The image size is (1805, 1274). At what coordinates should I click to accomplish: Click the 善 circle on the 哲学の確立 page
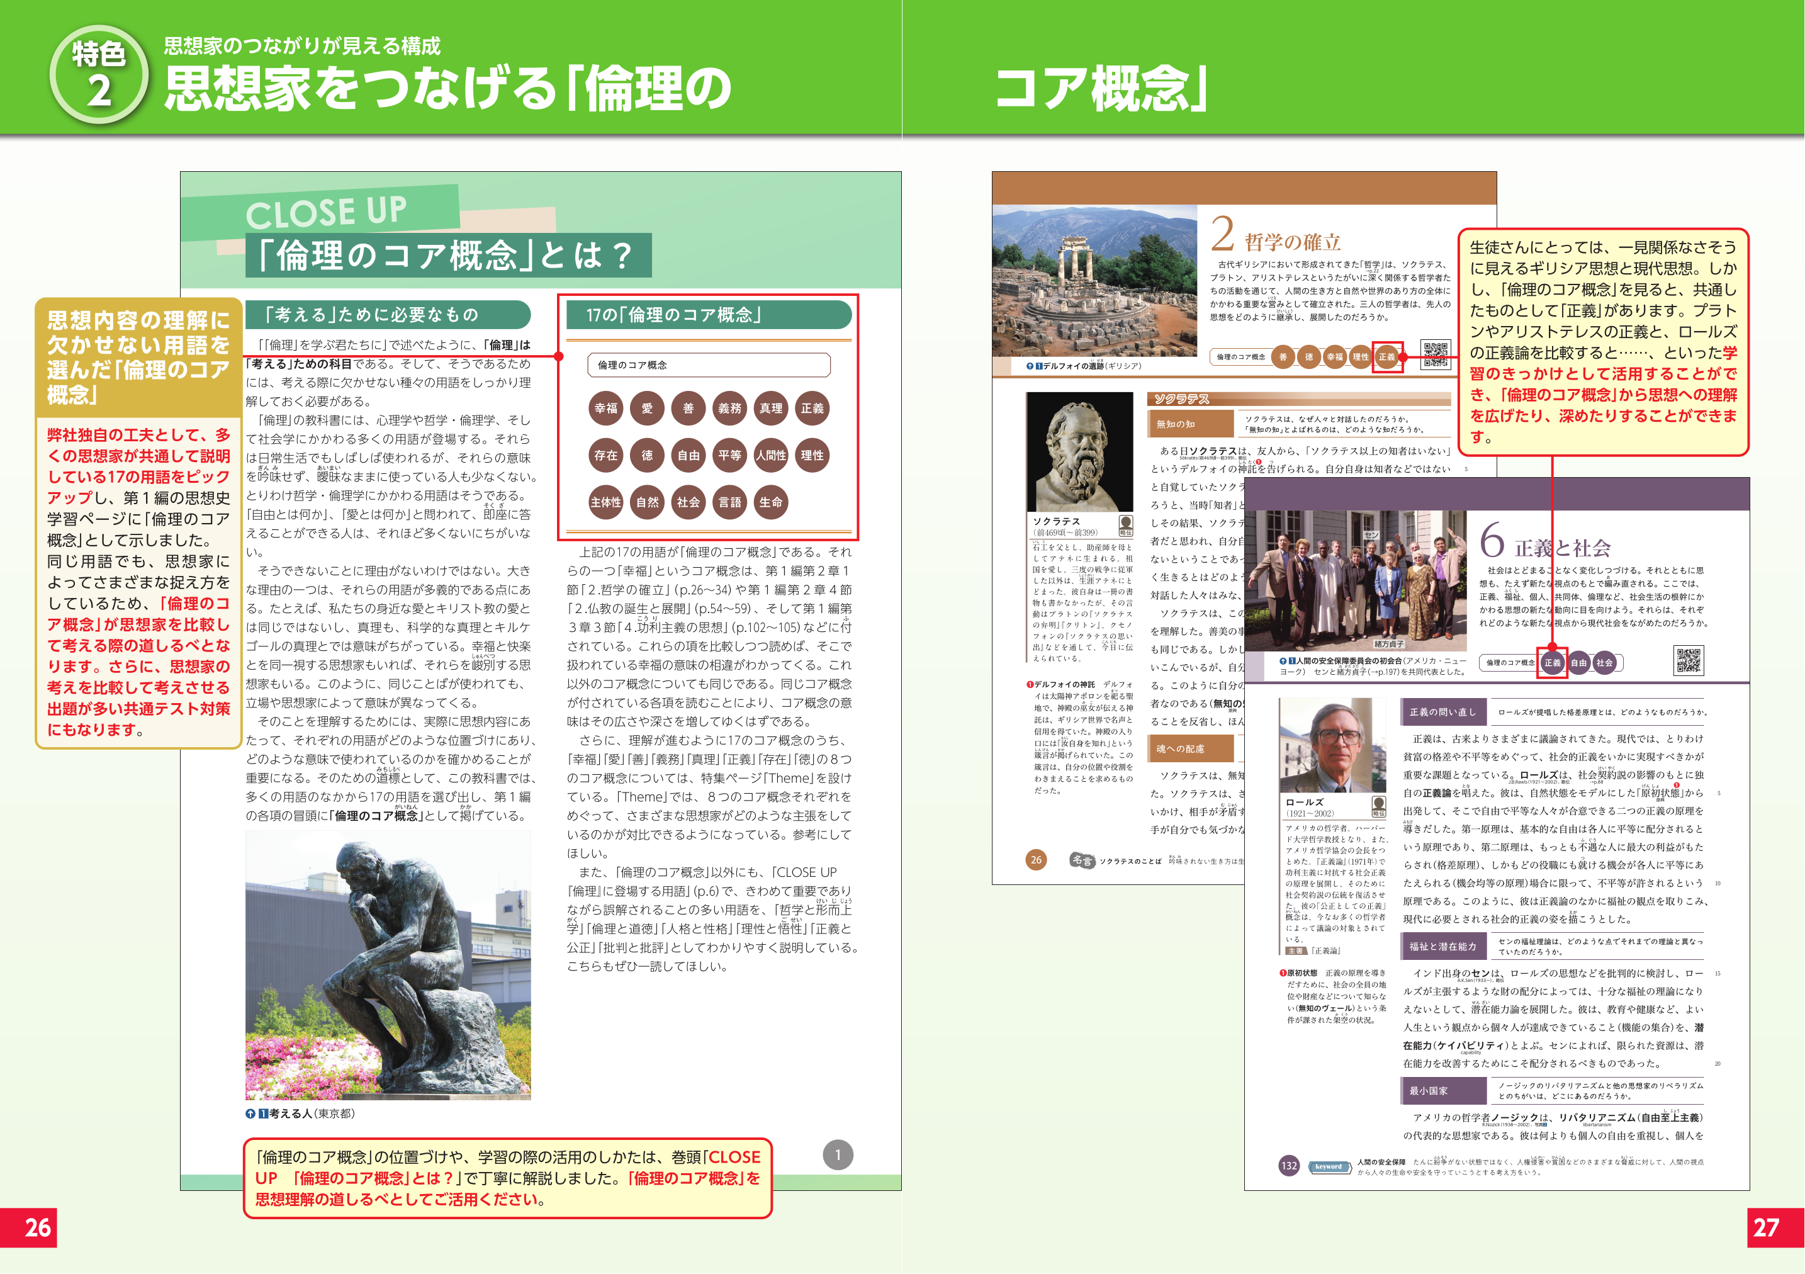click(x=1283, y=357)
